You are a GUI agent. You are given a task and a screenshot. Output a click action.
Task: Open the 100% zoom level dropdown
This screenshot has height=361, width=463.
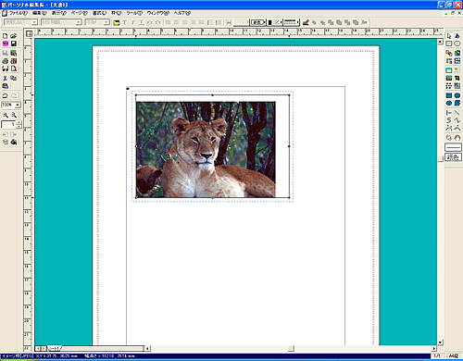pyautogui.click(x=18, y=105)
